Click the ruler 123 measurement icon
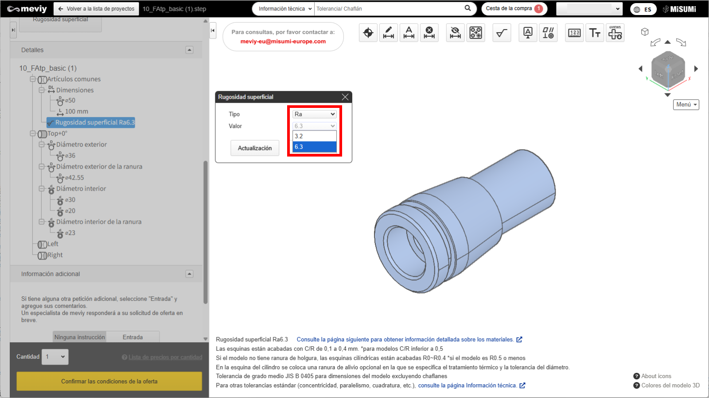Viewport: 709px width, 398px height. click(574, 33)
